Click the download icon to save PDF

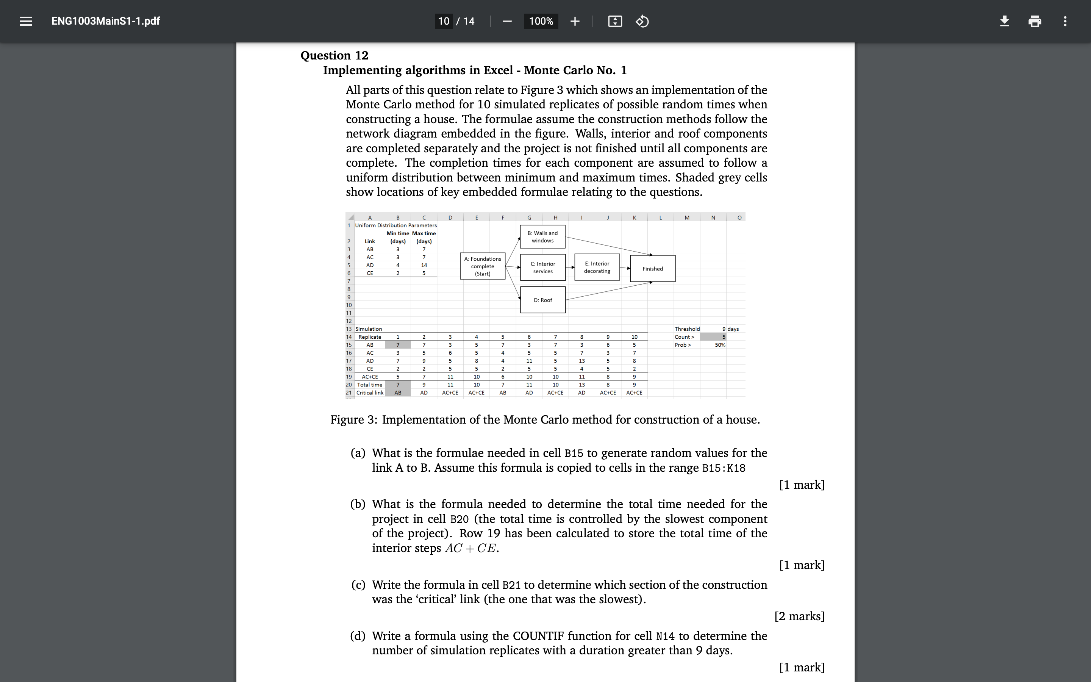pyautogui.click(x=1004, y=20)
